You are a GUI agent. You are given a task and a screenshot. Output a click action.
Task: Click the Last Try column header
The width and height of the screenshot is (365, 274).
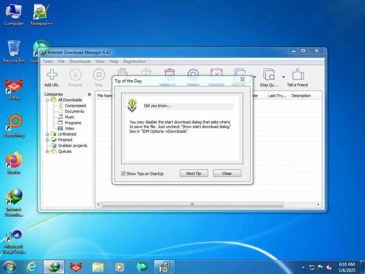[x=277, y=96]
